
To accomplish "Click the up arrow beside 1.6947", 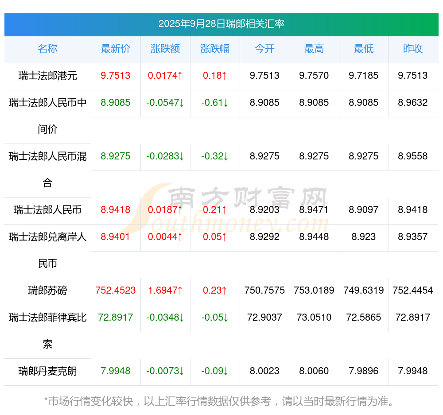I will click(180, 291).
